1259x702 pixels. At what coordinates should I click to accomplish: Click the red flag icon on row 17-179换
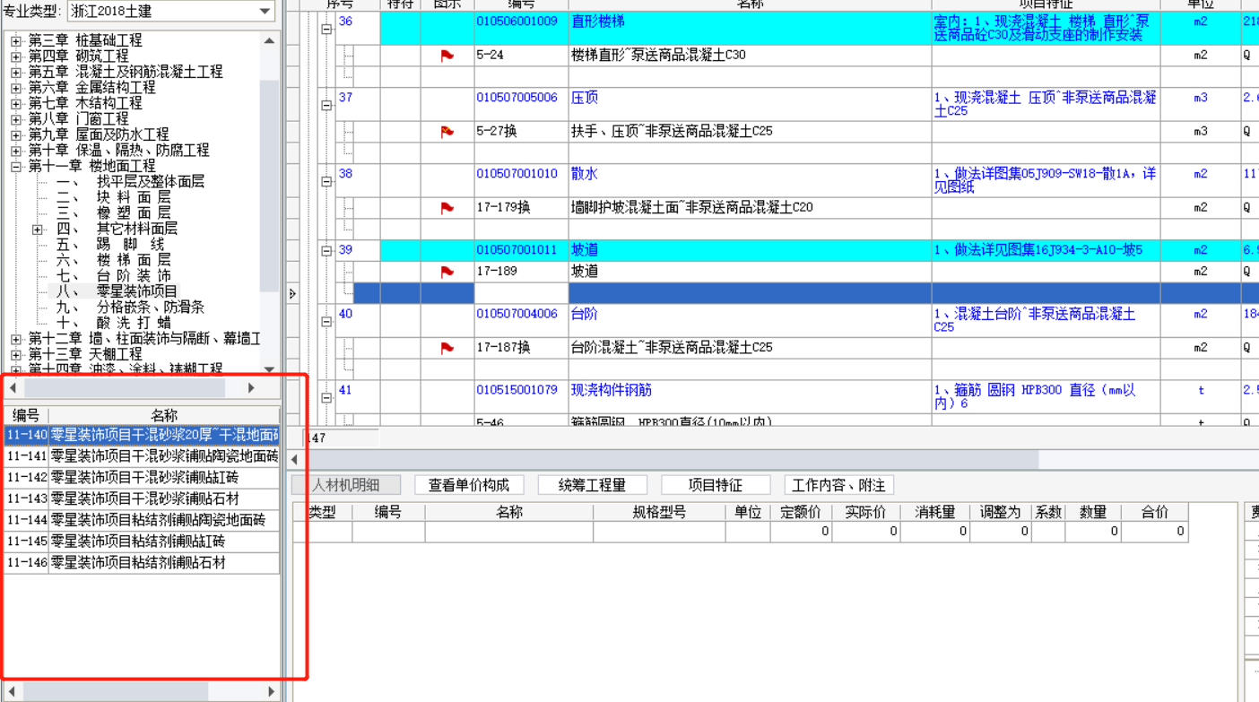click(447, 208)
